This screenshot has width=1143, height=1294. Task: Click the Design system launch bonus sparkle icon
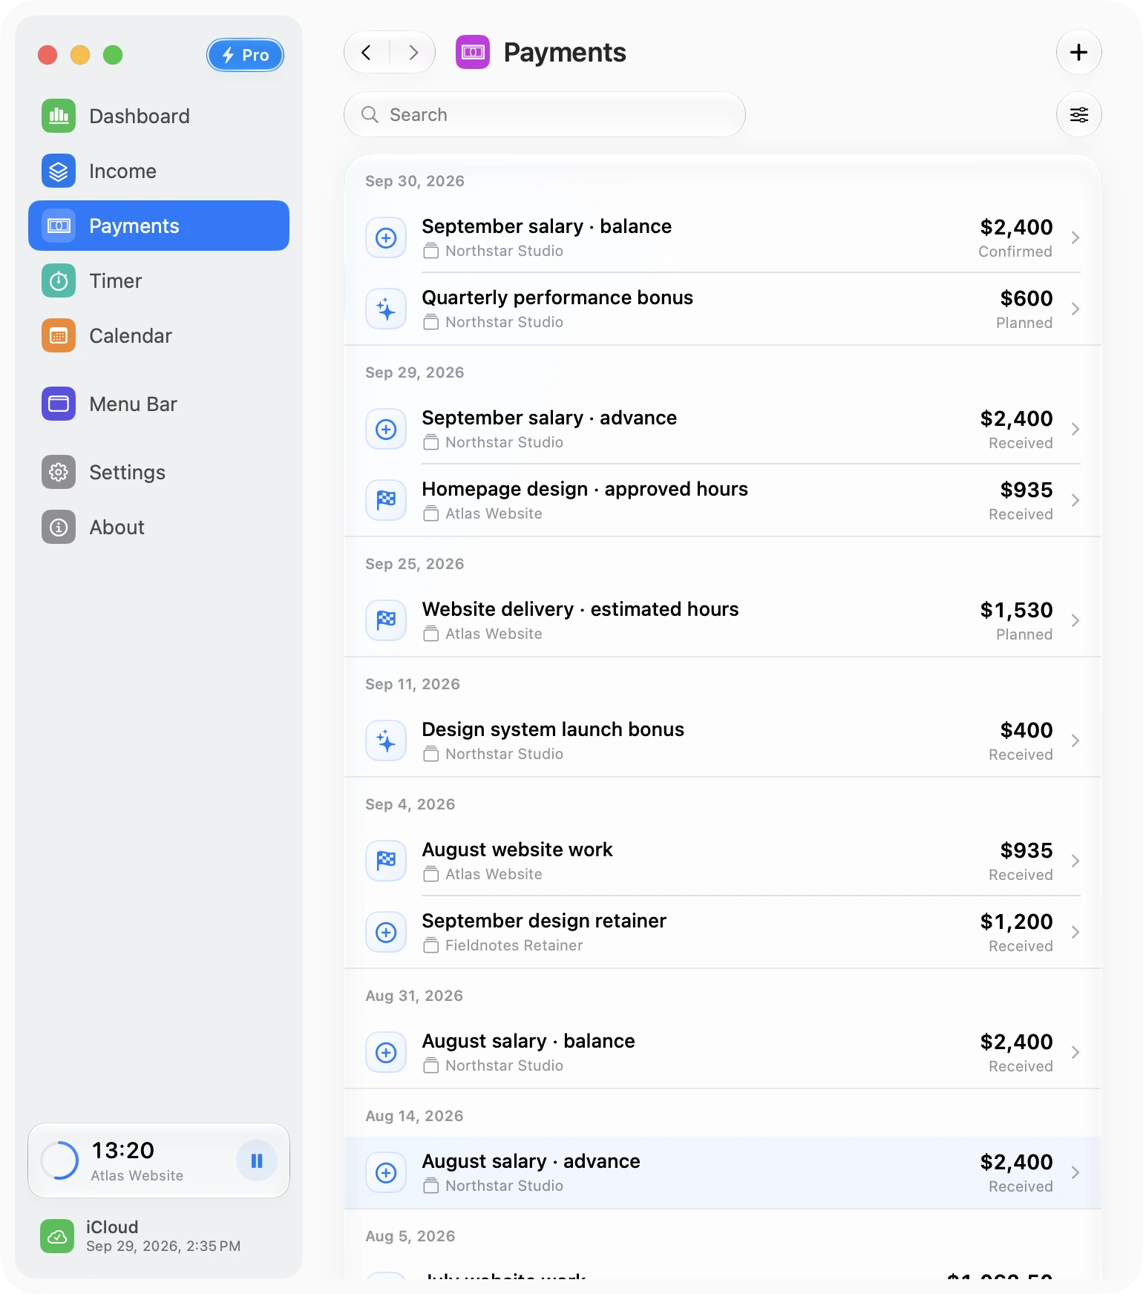click(x=386, y=740)
